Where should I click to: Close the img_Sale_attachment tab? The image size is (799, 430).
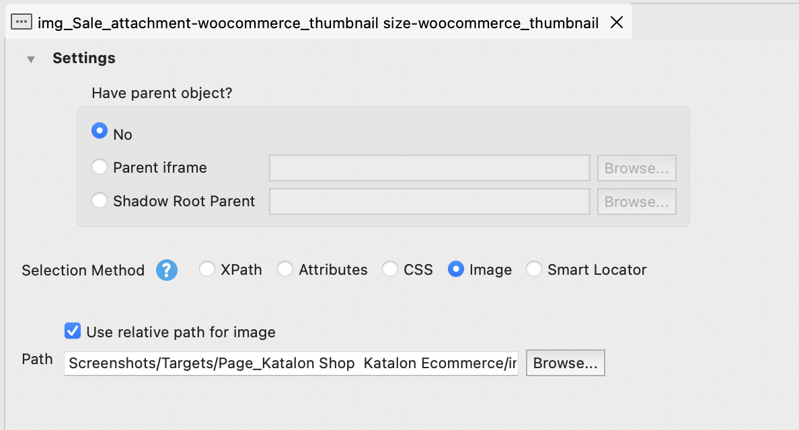pyautogui.click(x=616, y=23)
